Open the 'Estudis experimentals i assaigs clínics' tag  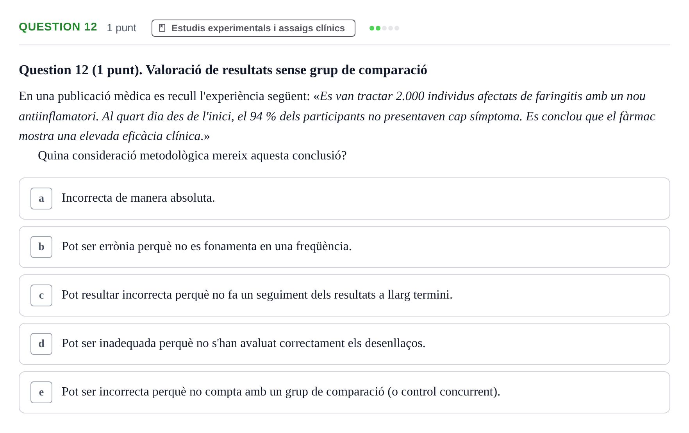[x=253, y=28]
